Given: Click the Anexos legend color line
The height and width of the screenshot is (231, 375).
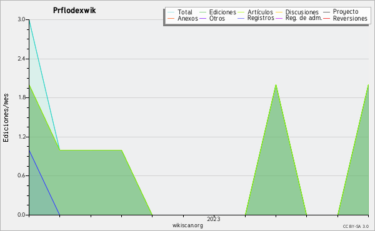Looking at the screenshot, I should [171, 19].
